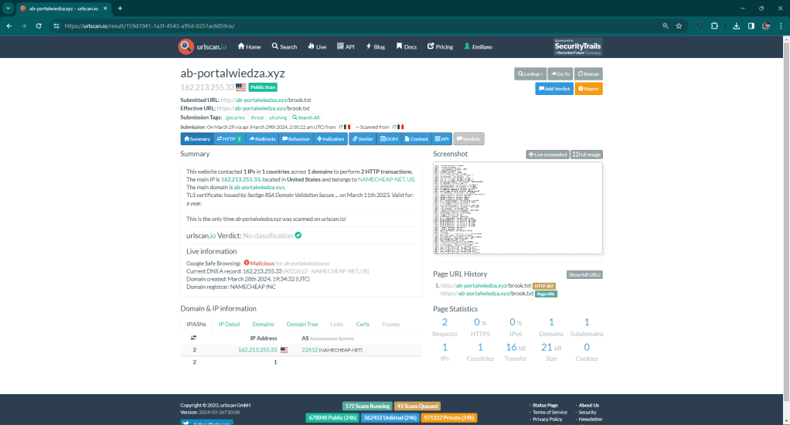Click Show full URLs button
This screenshot has width=790, height=425.
click(x=584, y=274)
